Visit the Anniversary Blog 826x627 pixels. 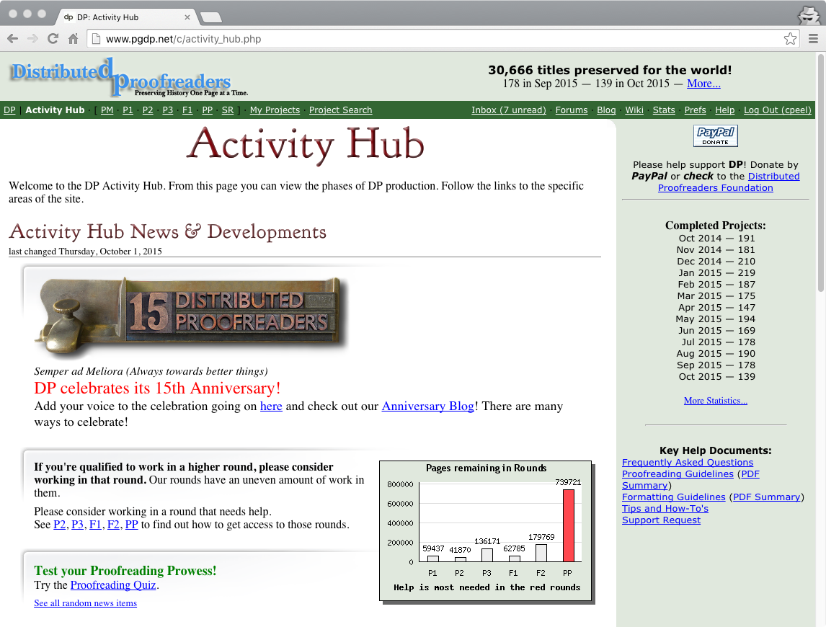pyautogui.click(x=427, y=406)
